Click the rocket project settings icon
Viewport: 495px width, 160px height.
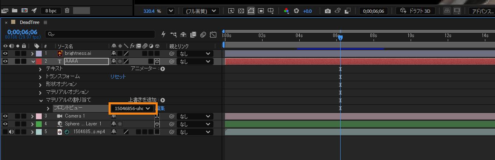coord(34,10)
